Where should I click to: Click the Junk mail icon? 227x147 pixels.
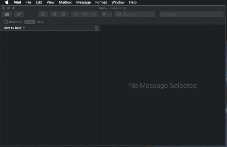click(x=64, y=14)
